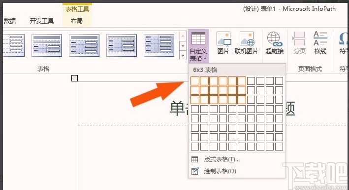Select the 6x3 grid cell at column six row three
Image resolution: width=349 pixels, height=190 pixels.
coord(242,100)
